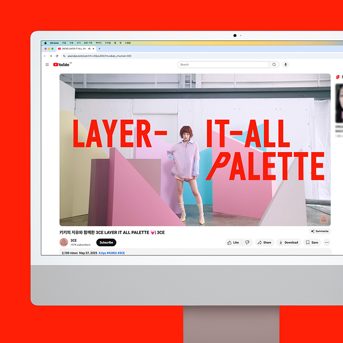343x343 pixels.
Task: Click the YouTube logo
Action: click(x=62, y=65)
